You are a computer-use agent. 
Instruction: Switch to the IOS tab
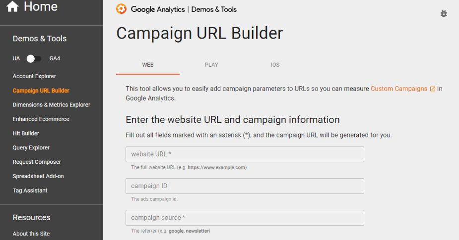tap(275, 65)
